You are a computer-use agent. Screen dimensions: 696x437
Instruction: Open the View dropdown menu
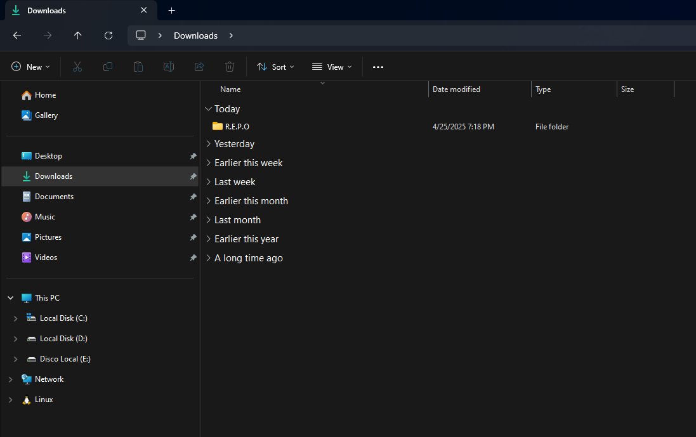pyautogui.click(x=332, y=67)
